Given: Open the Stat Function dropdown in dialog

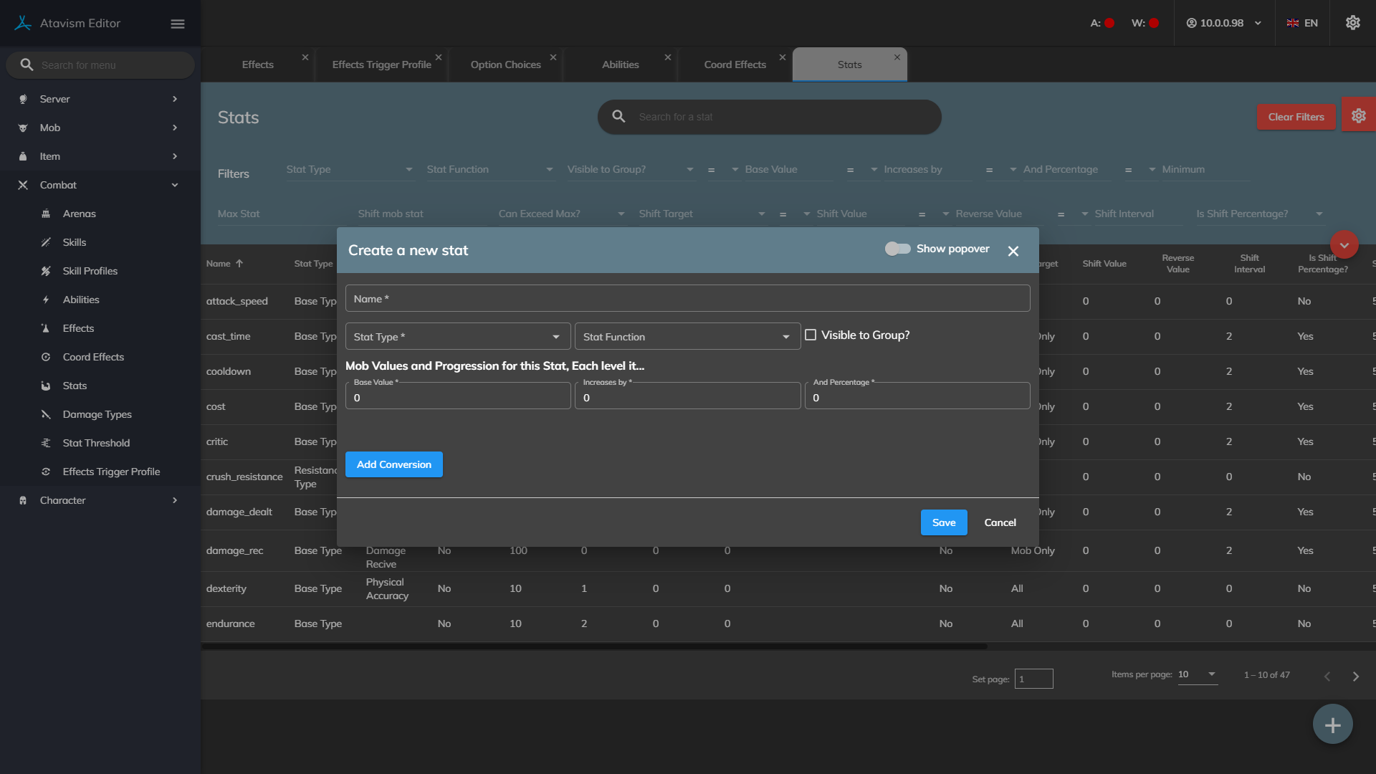Looking at the screenshot, I should click(x=687, y=337).
